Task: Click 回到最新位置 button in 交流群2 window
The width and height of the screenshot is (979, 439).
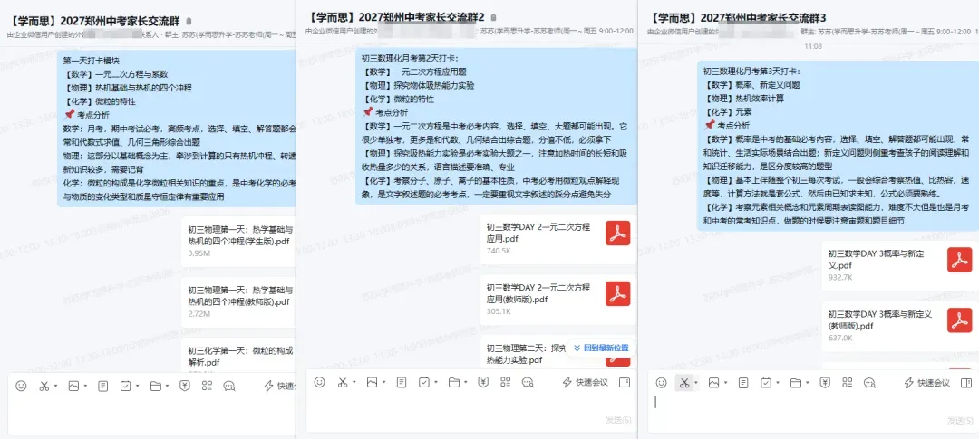Action: [x=601, y=348]
